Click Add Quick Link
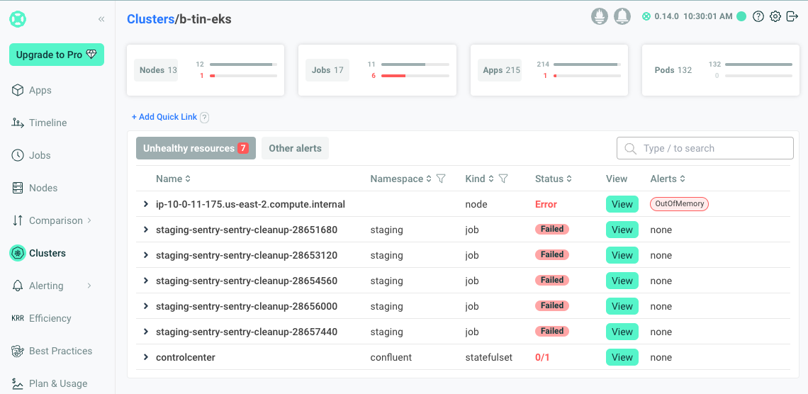This screenshot has width=808, height=394. [x=164, y=117]
